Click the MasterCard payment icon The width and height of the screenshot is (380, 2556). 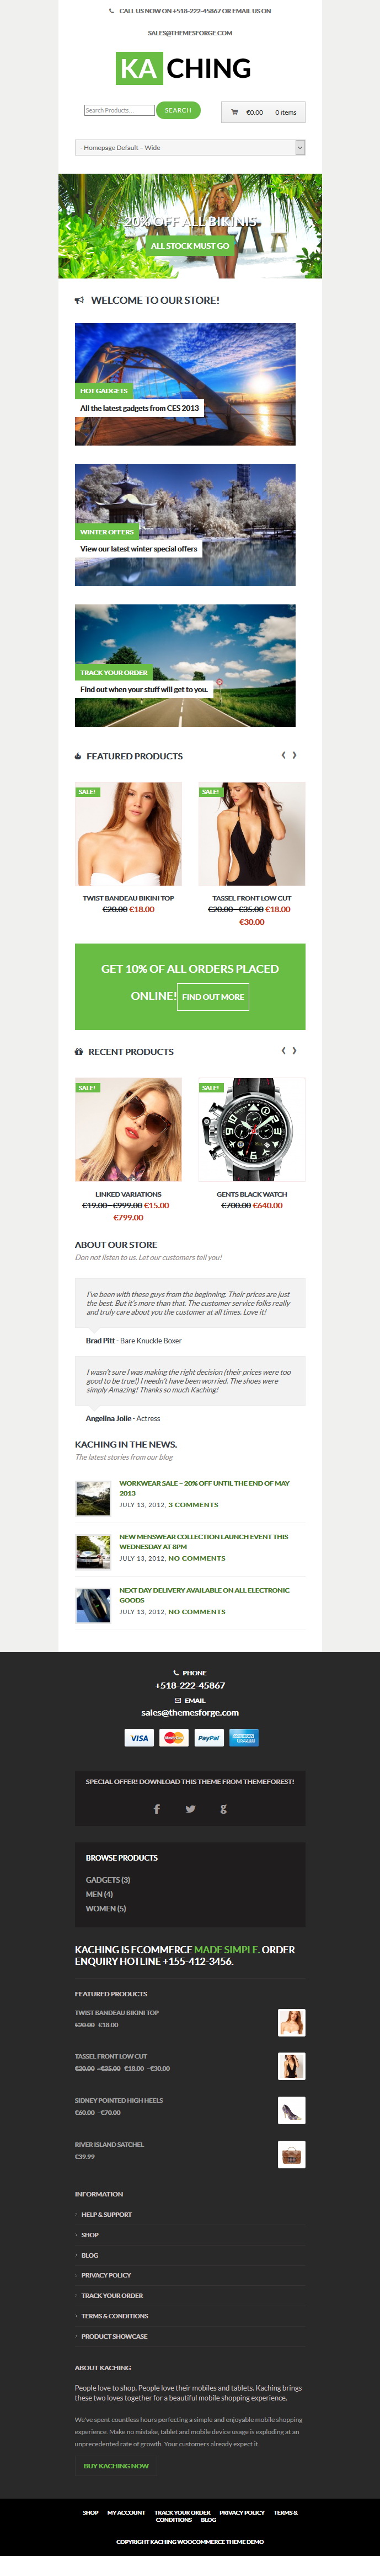[174, 1738]
